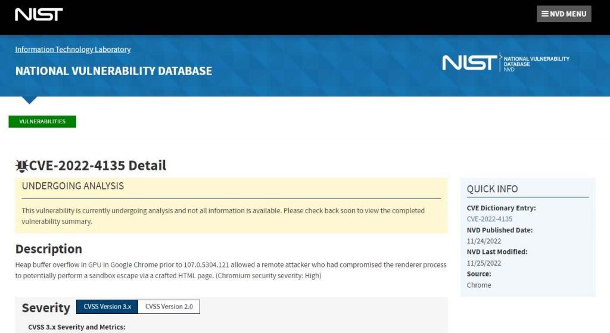Click the Description section heading
The height and width of the screenshot is (333, 610).
(x=49, y=249)
